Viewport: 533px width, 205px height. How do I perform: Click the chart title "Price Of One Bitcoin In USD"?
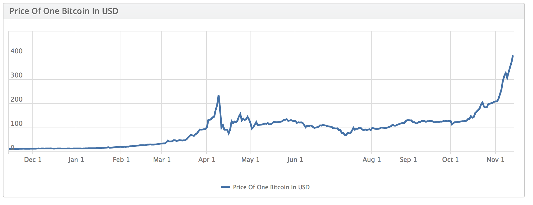64,11
